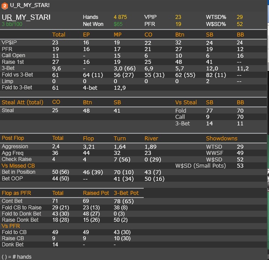Click the Vs Steal SB Fold value 77
The image size is (269, 260).
[x=209, y=110]
